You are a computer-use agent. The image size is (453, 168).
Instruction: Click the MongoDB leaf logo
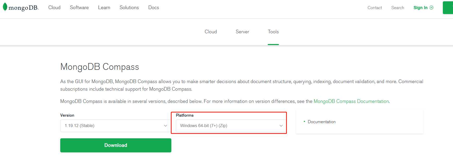pos(21,7)
